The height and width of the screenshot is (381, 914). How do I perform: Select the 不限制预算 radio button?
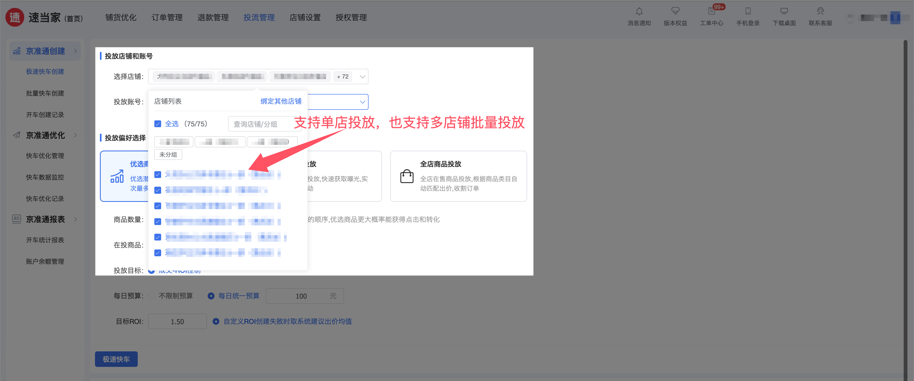click(x=152, y=296)
